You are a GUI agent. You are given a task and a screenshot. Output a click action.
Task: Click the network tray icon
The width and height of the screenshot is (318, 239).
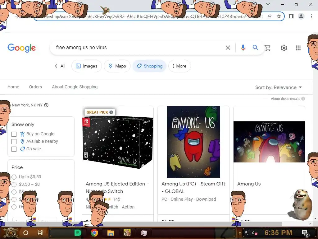coord(247,233)
